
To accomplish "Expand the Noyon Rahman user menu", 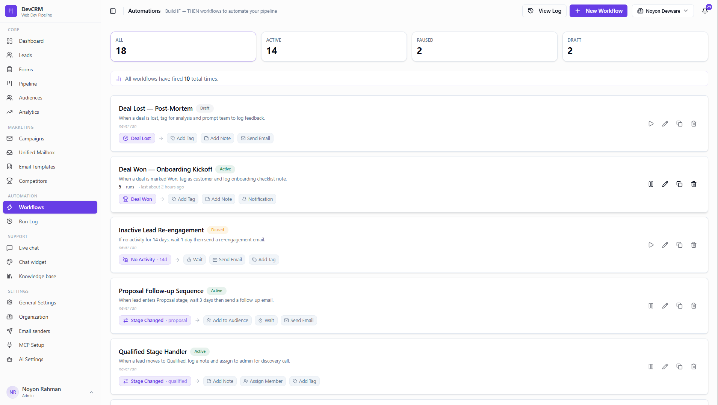I will tap(50, 392).
